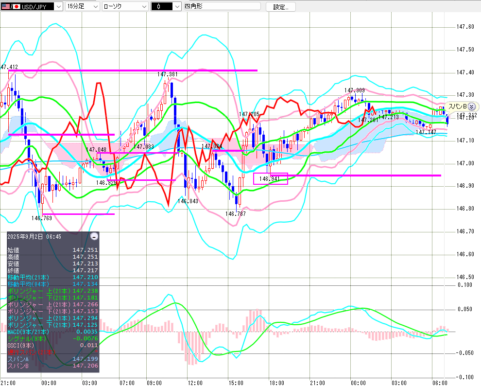
Task: Click the 146.50 price axis label
Action: click(465, 277)
